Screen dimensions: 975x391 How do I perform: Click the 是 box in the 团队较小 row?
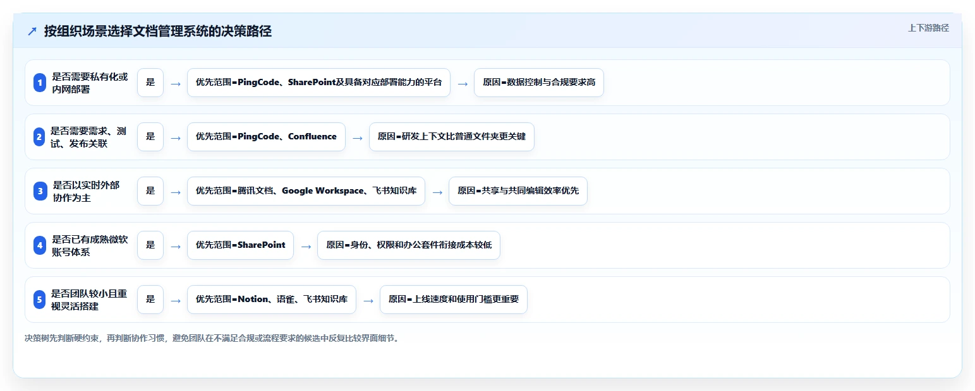coord(150,300)
